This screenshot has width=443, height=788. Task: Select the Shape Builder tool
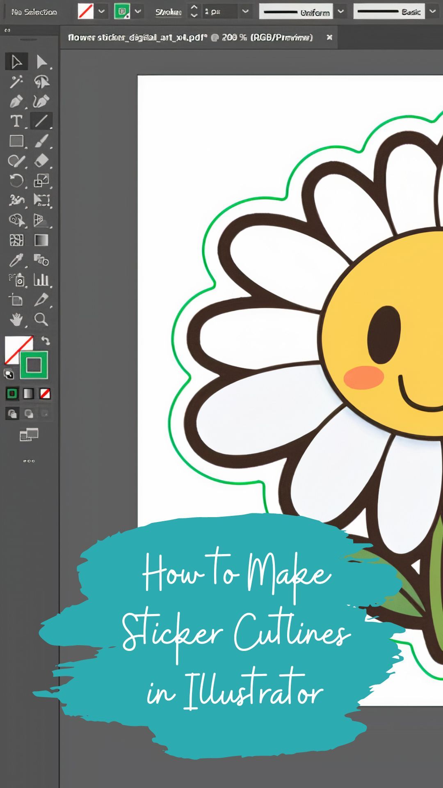click(16, 220)
